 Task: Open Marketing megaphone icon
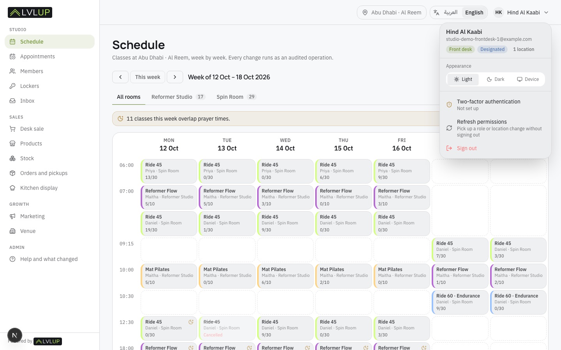pyautogui.click(x=12, y=216)
